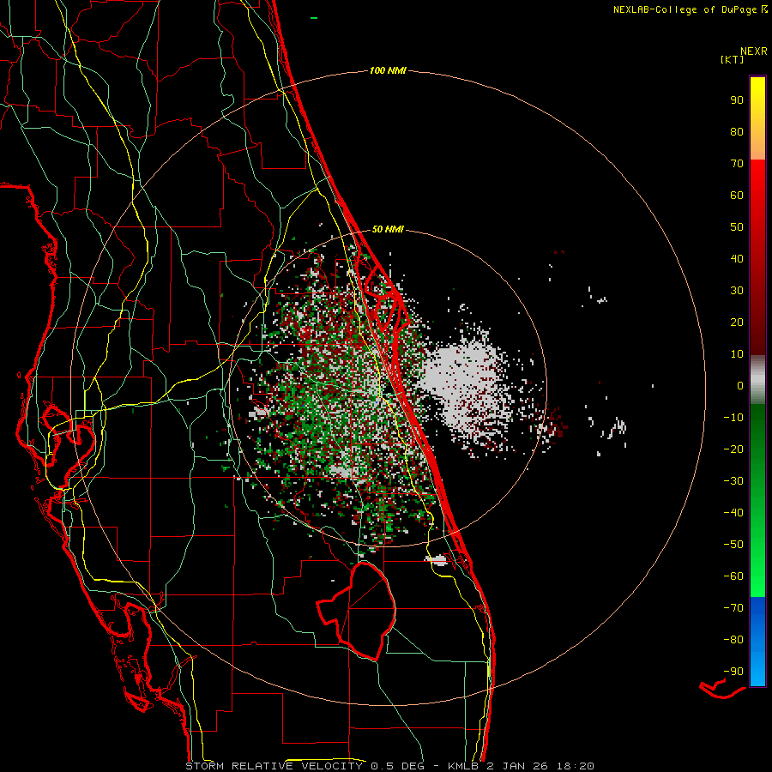The height and width of the screenshot is (772, 772).
Task: Click the 70 value on the velocity scale
Action: 737,164
